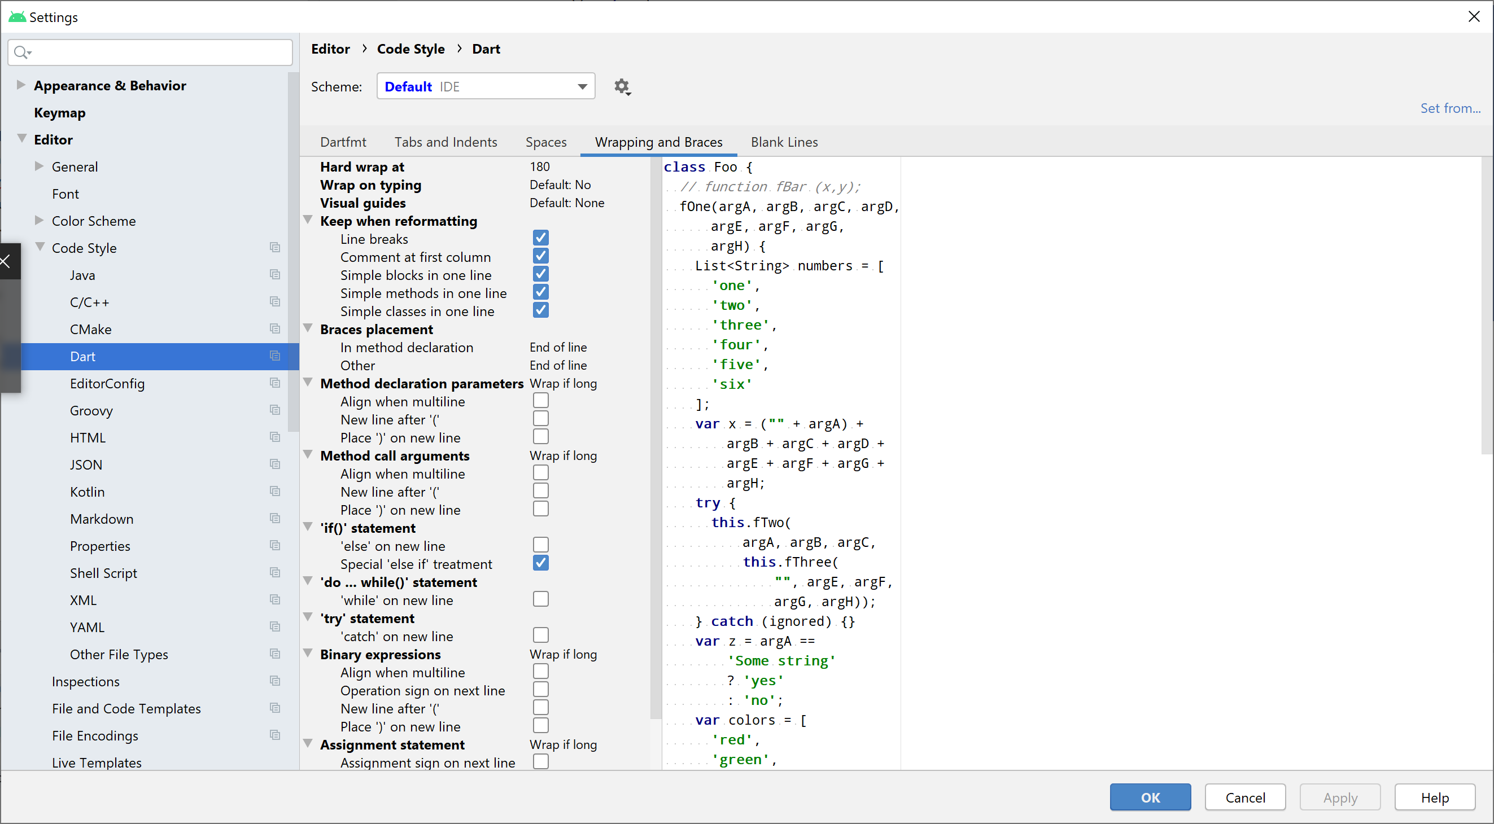Viewport: 1494px width, 824px height.
Task: Click the copy settings icon next to Kotlin
Action: point(275,491)
